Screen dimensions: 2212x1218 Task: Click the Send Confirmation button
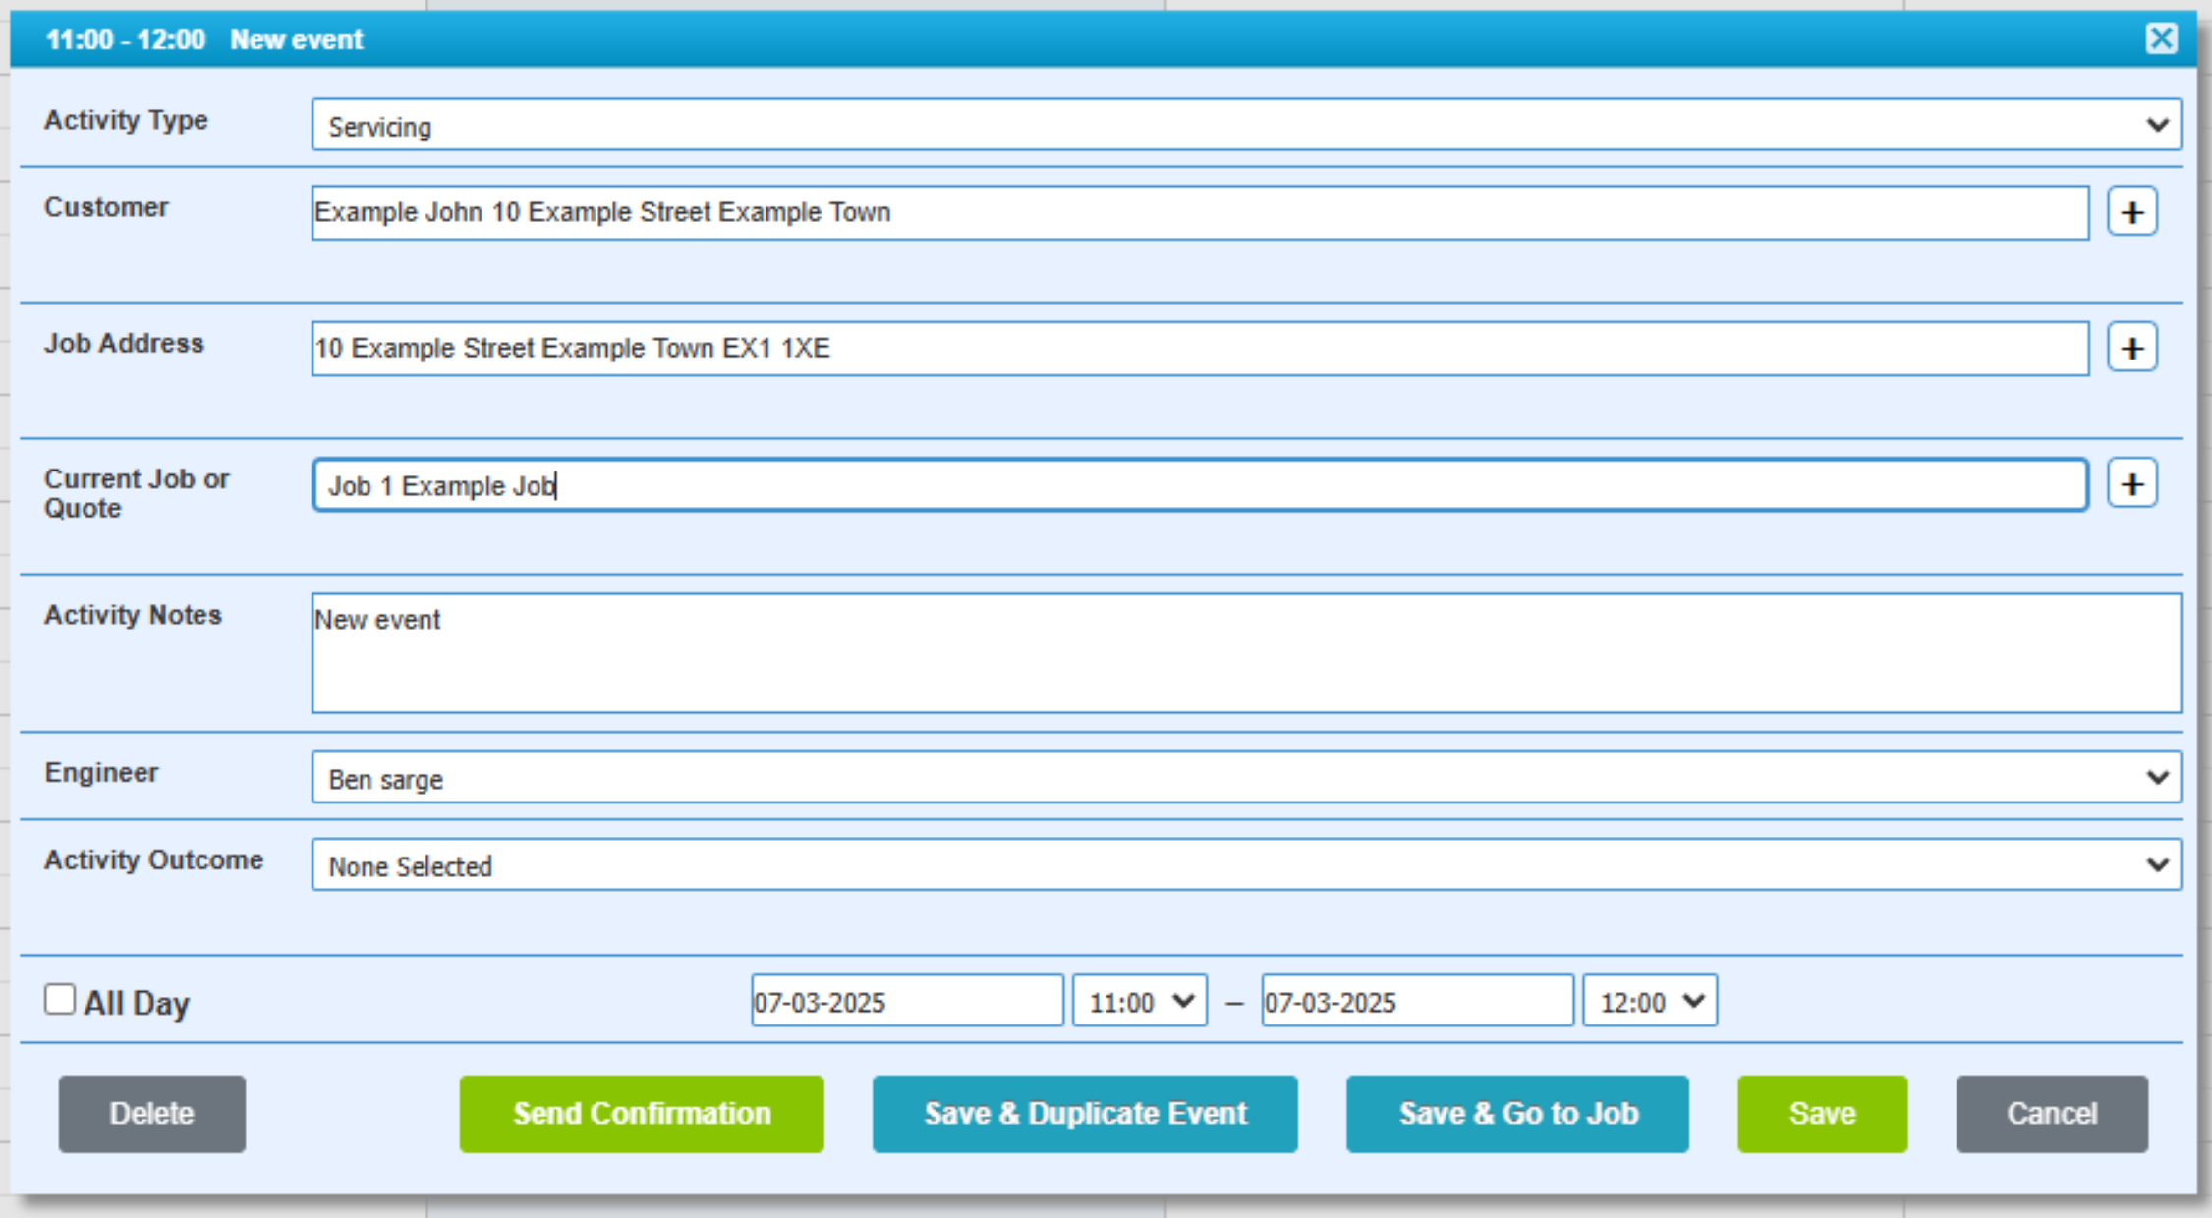tap(641, 1113)
